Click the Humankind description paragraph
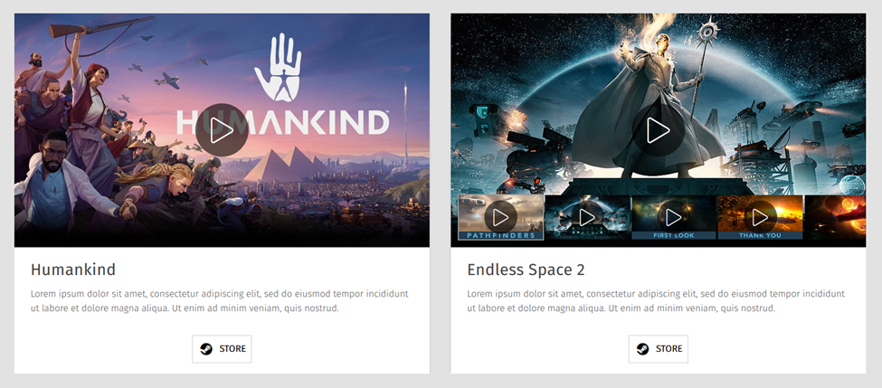This screenshot has height=388, width=882. tap(220, 301)
